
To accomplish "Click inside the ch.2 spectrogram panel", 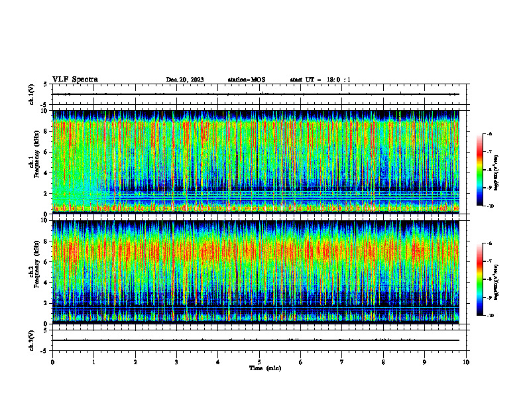I will [256, 272].
